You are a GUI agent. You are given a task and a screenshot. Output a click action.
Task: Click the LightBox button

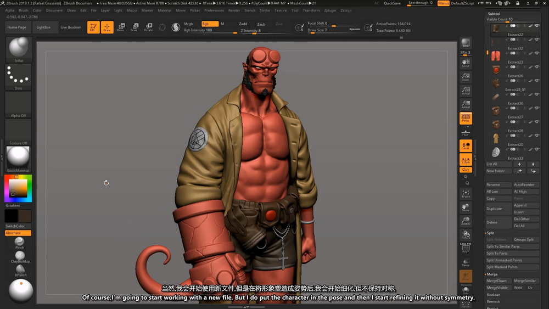(43, 27)
